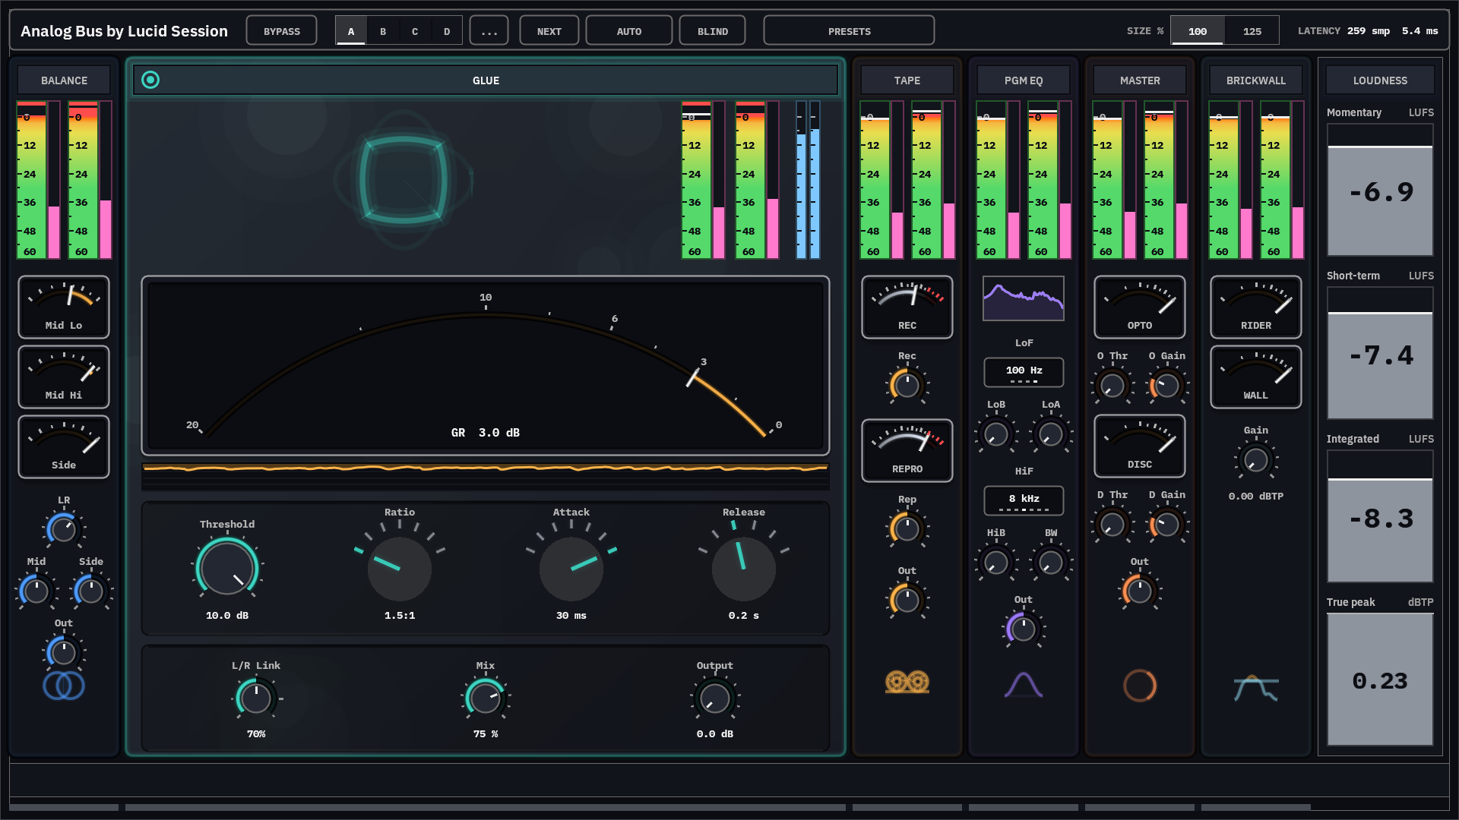
Task: Click the WALL meter button
Action: [1256, 377]
